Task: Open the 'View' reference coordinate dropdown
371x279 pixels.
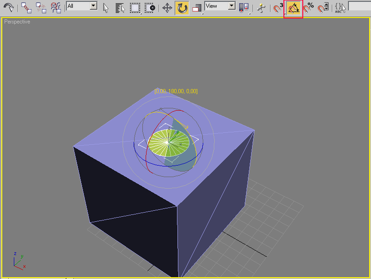Action: pos(220,6)
